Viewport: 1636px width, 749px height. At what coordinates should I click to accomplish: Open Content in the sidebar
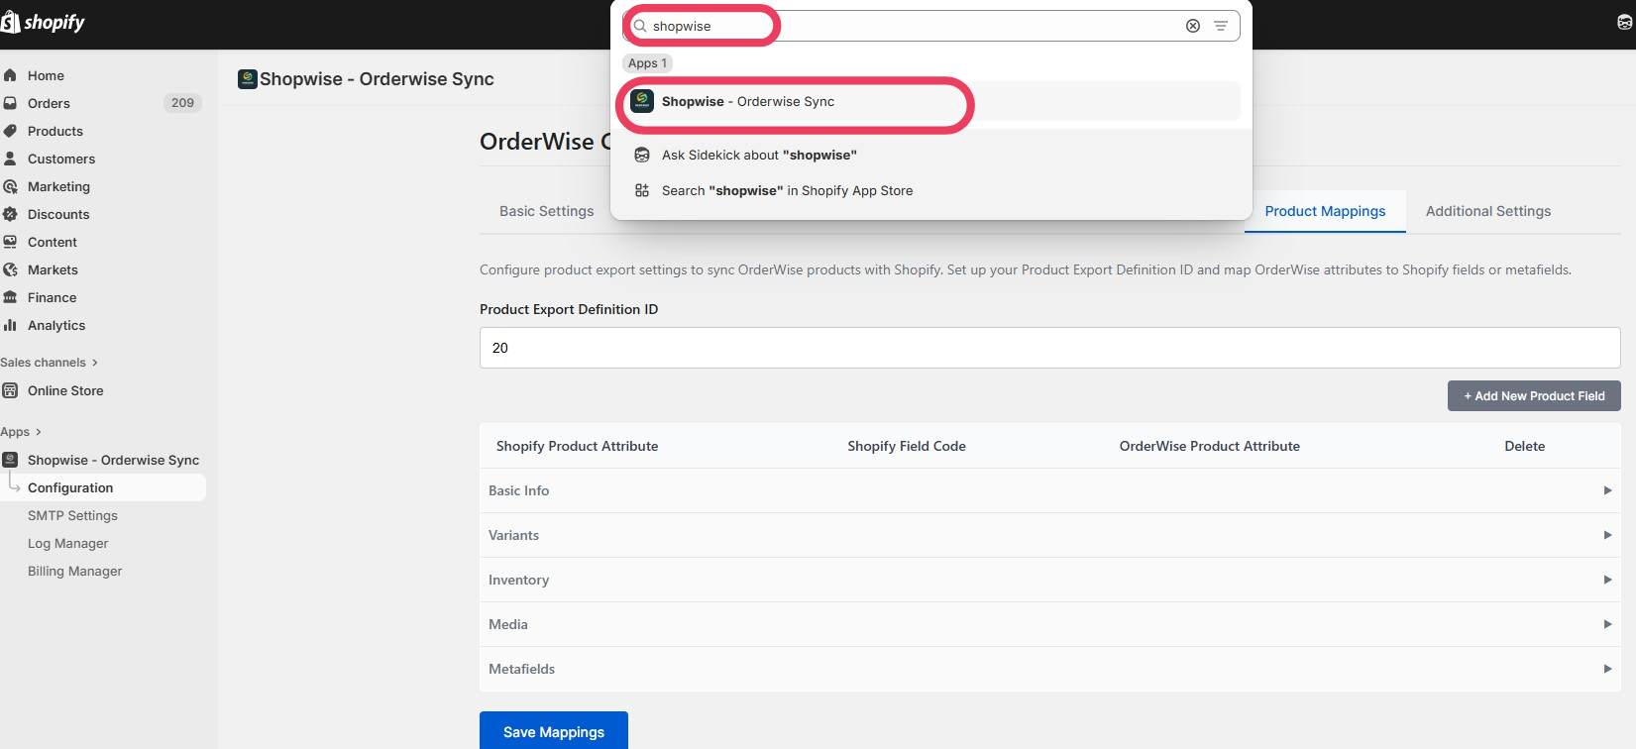tap(53, 242)
